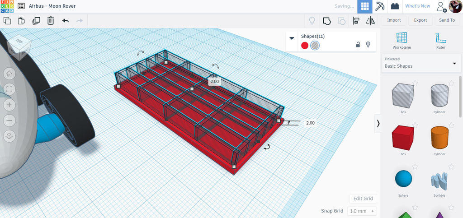Collapse the shapes sidebar with the arrow
463x218 pixels.
[378, 124]
